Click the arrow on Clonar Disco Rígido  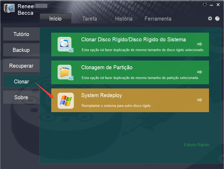pos(200,44)
